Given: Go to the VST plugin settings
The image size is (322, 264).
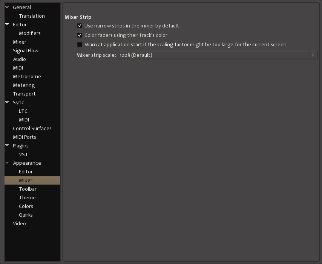Looking at the screenshot, I should tap(23, 154).
